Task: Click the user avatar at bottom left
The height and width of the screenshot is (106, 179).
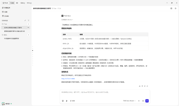Action: pos(3,104)
